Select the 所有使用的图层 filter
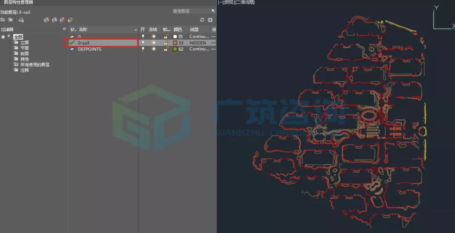This screenshot has width=455, height=233. (35, 65)
